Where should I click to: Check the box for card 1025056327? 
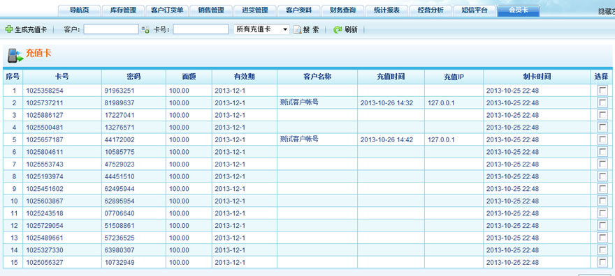tap(602, 262)
